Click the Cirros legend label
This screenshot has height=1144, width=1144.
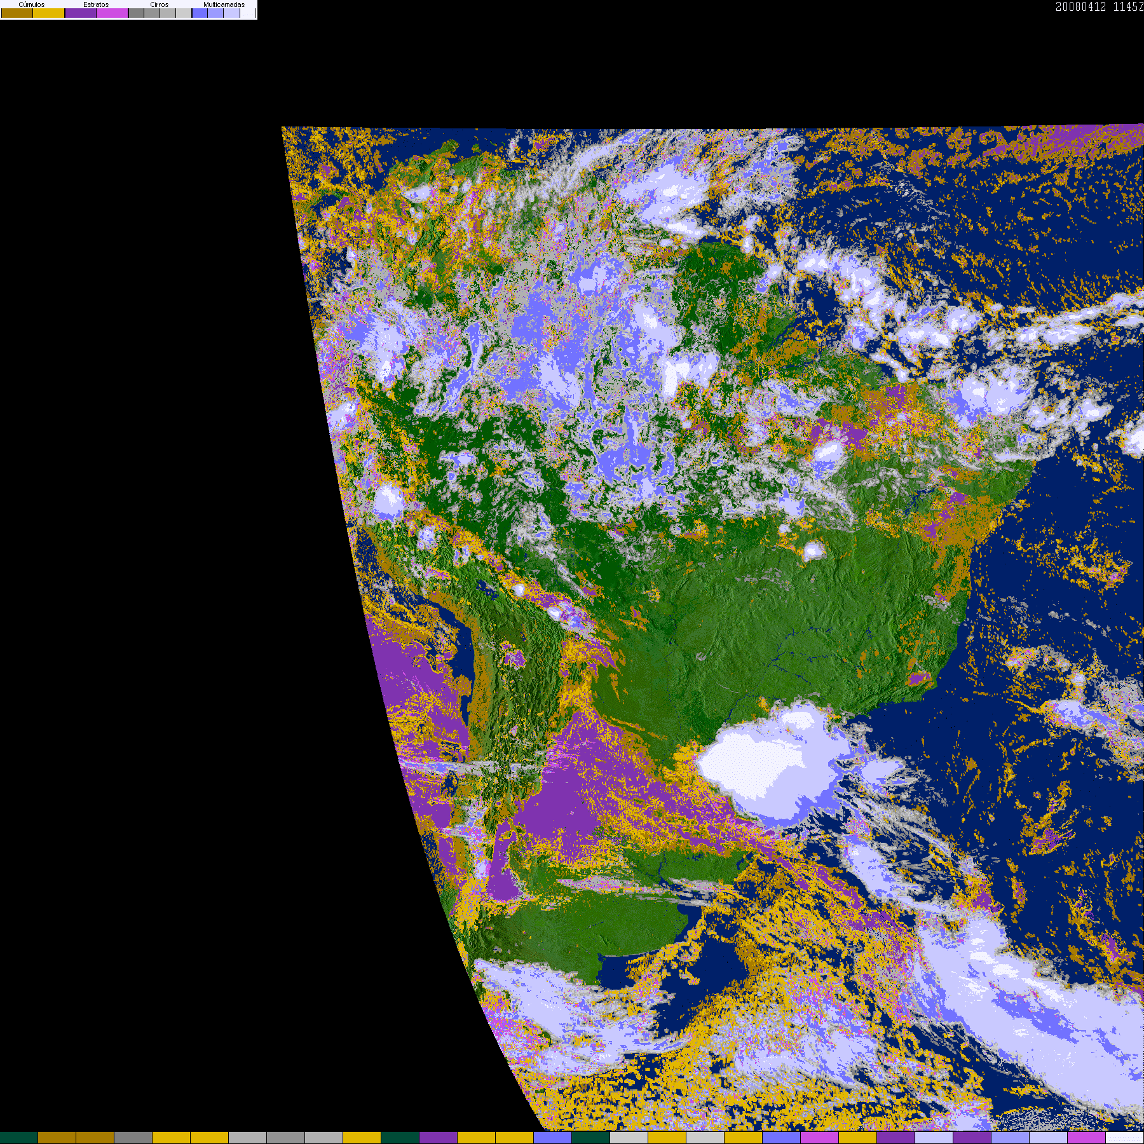[160, 4]
